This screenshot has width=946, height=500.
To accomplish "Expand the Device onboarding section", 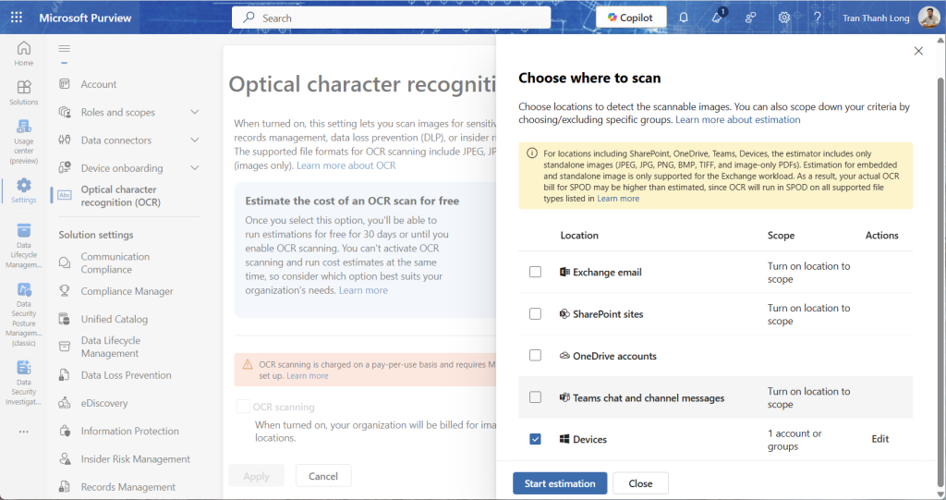I will pos(194,168).
